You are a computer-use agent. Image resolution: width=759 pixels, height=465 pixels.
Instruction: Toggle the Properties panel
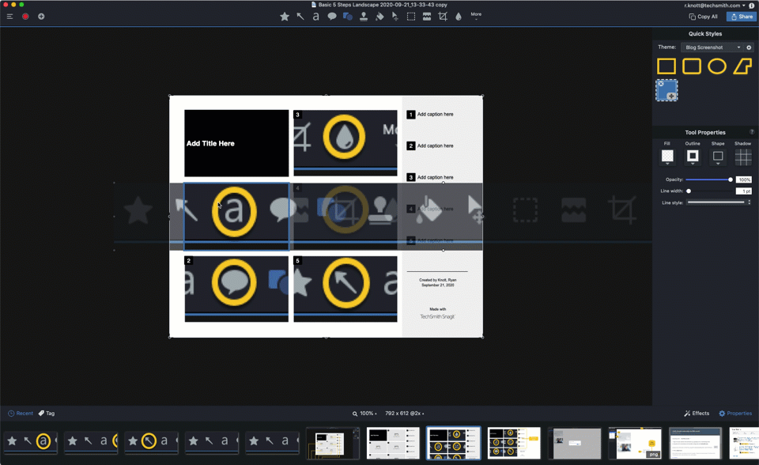click(735, 413)
